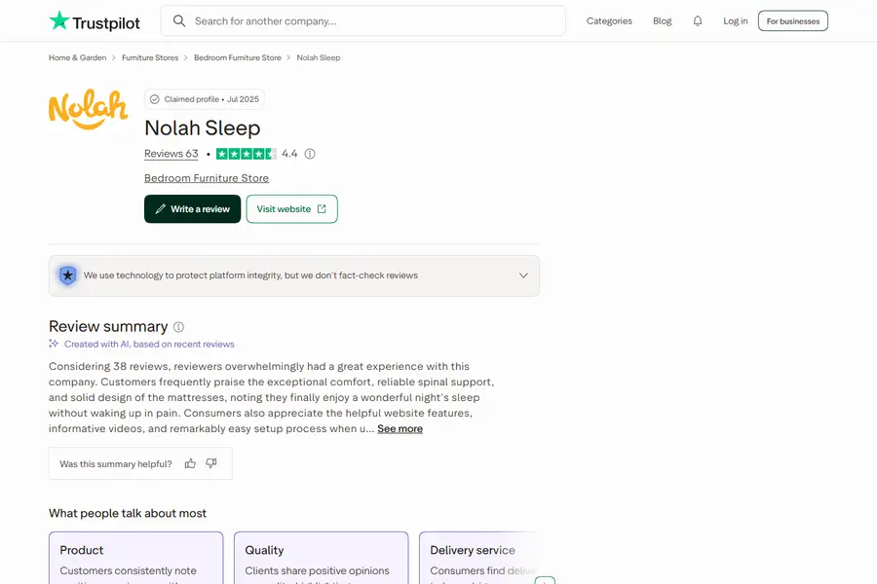Viewport: 877px width, 584px height.
Task: Click the Review summary heading
Action: [108, 326]
